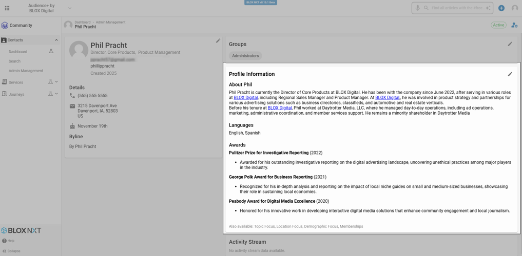Click the BLOX NXT logo
The height and width of the screenshot is (256, 522).
click(21, 230)
